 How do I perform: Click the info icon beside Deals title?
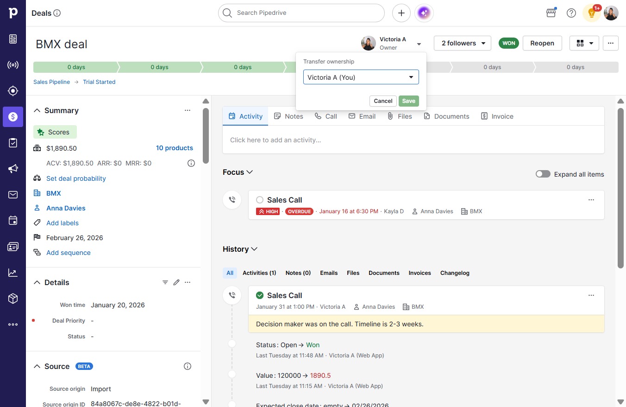(57, 13)
